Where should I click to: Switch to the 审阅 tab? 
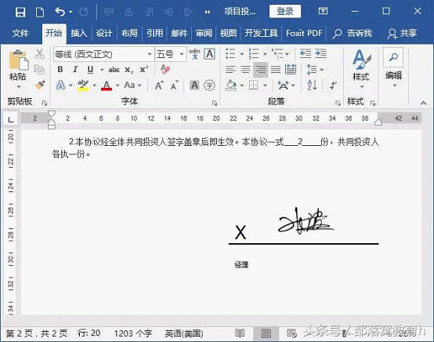[204, 33]
